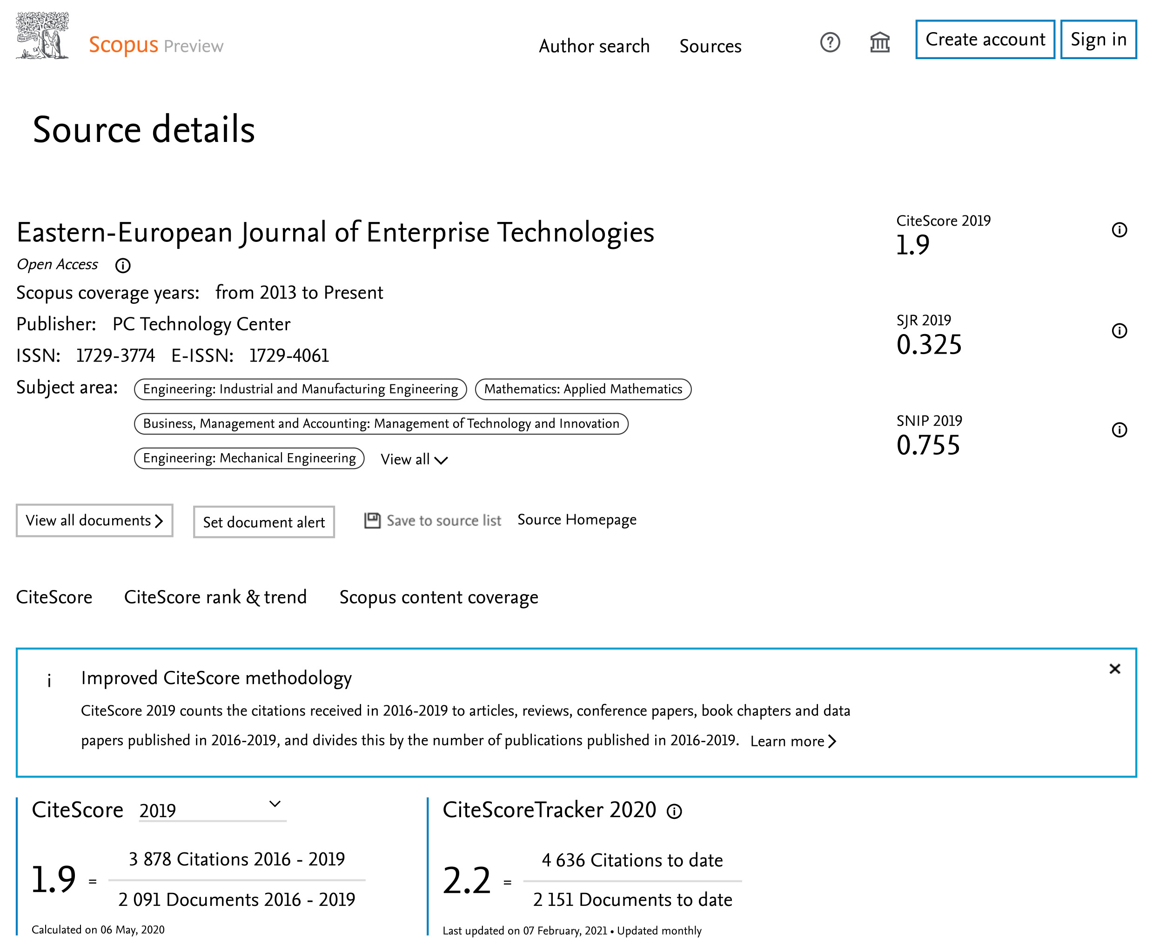
Task: Open the Source Homepage link
Action: 577,520
